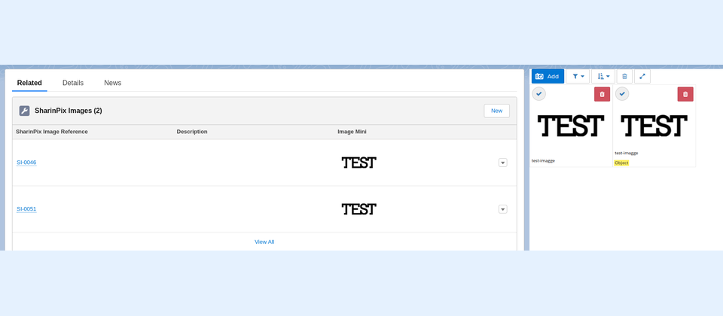Image resolution: width=723 pixels, height=316 pixels.
Task: Open the filter dropdown in gallery toolbar
Action: click(578, 76)
